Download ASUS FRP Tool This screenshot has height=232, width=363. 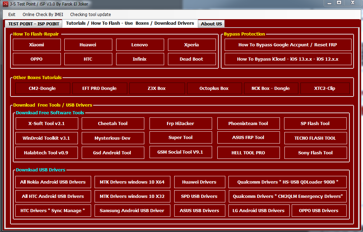[x=248, y=137]
